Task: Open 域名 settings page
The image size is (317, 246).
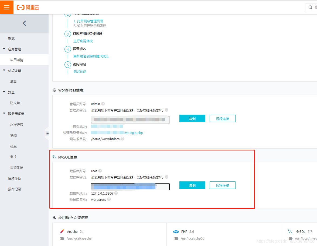Action: [x=13, y=82]
